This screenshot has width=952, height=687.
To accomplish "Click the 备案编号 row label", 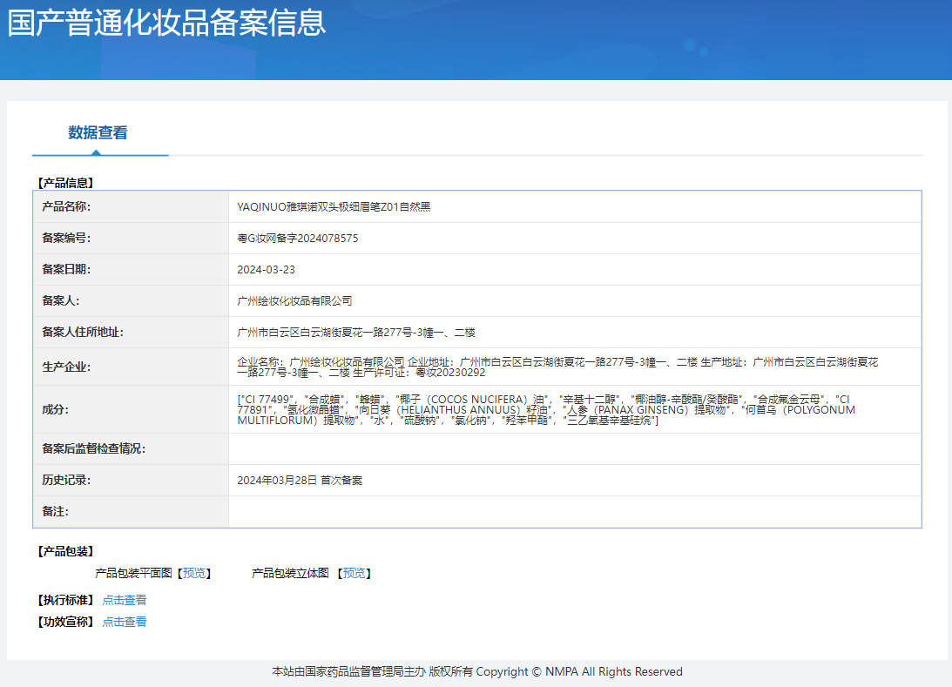I will tap(66, 239).
